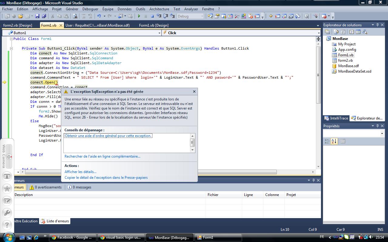
Task: Click the Web Camera sidebar star icon
Action: point(7,188)
